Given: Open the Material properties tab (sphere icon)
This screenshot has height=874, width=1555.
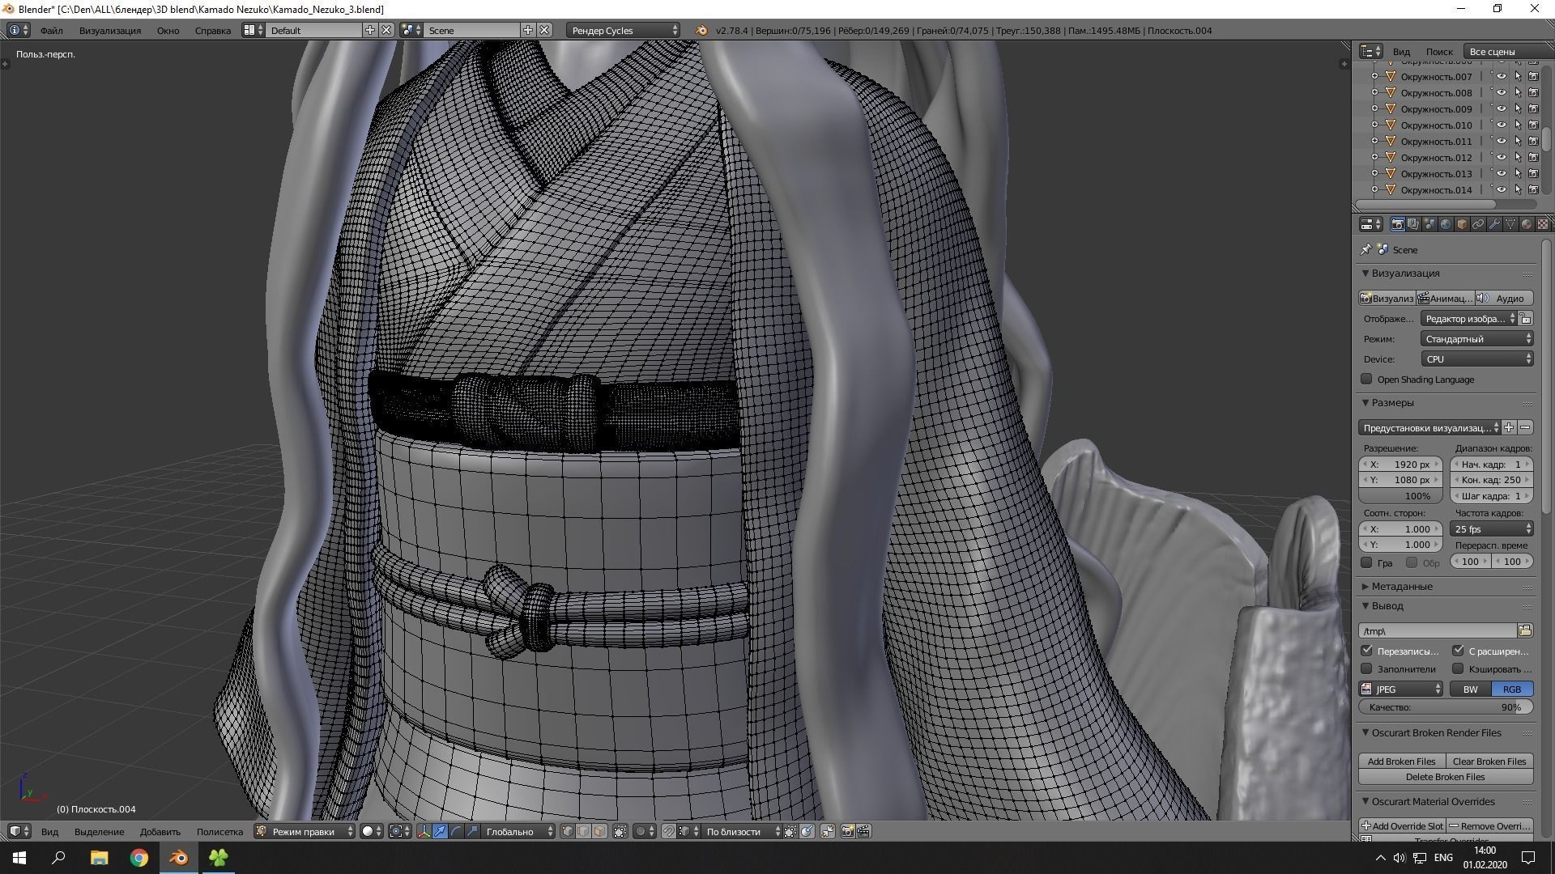Looking at the screenshot, I should (1527, 224).
